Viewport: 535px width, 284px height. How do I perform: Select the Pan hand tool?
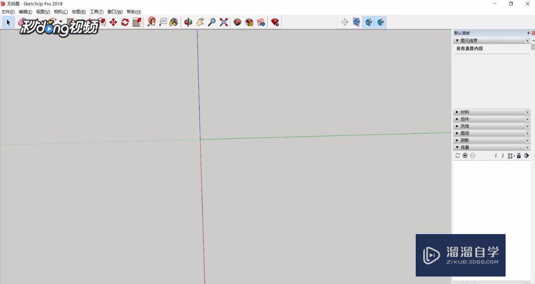[200, 22]
